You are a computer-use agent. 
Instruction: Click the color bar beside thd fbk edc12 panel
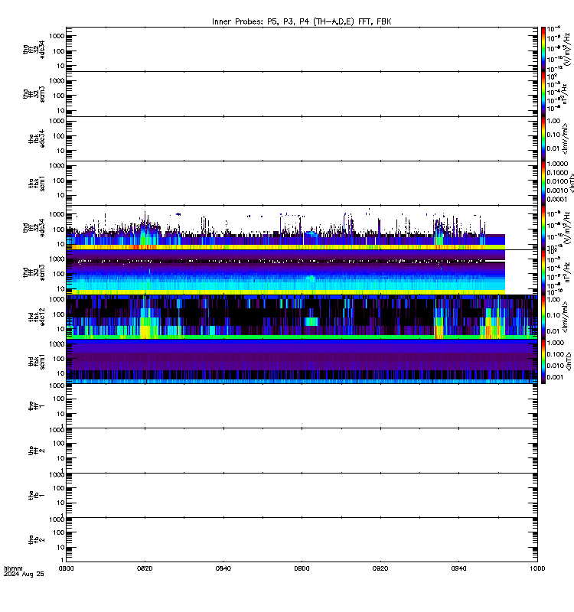pos(543,317)
